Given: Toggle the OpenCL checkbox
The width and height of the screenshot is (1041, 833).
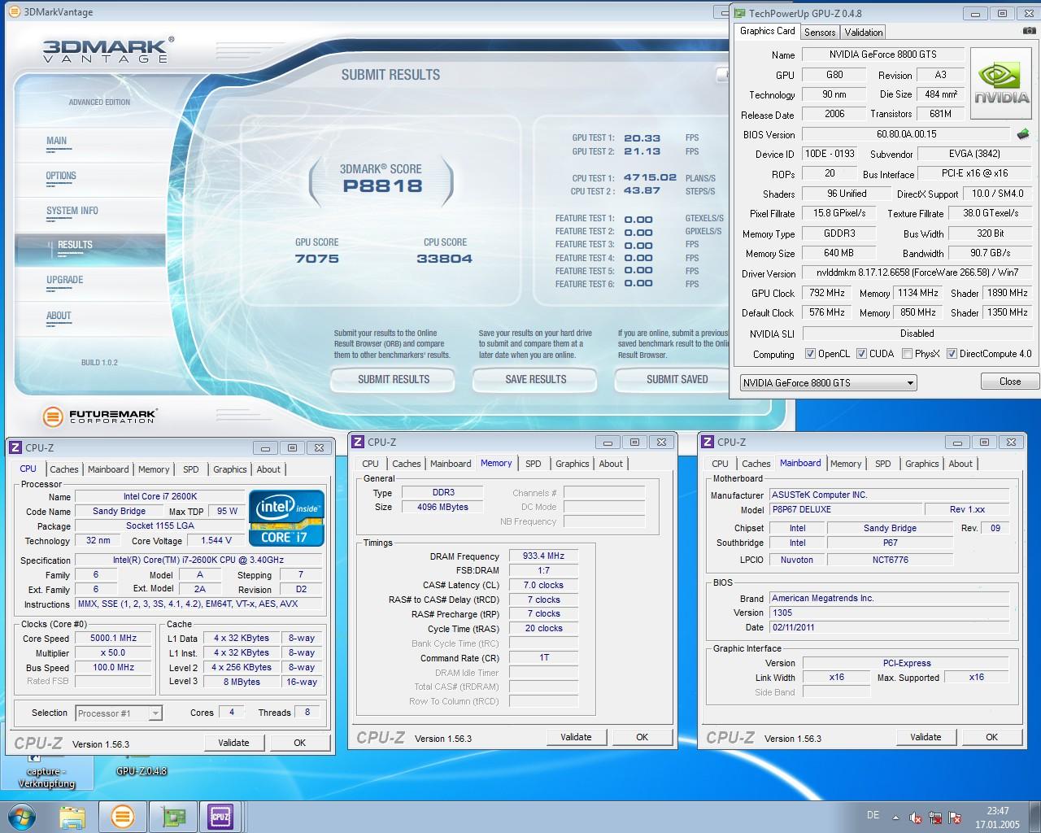Looking at the screenshot, I should click(x=810, y=354).
